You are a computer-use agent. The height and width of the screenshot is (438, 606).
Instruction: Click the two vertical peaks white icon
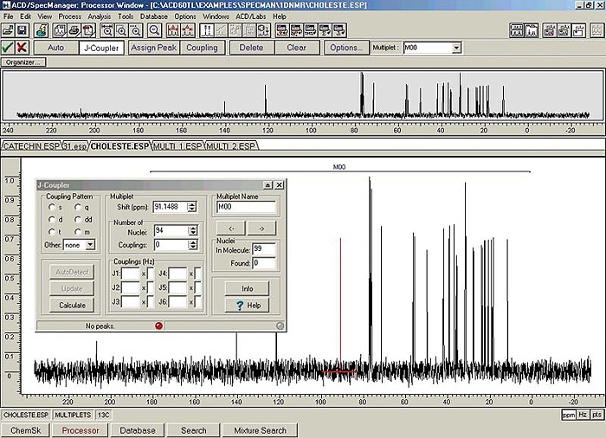point(206,30)
